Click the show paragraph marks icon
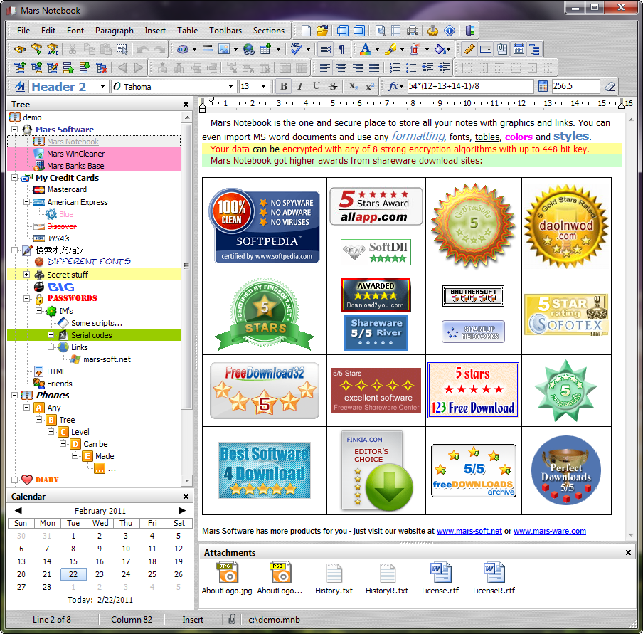The height and width of the screenshot is (634, 643). pyautogui.click(x=341, y=49)
